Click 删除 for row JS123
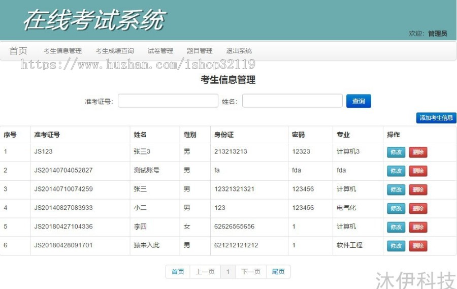The width and height of the screenshot is (457, 289). 418,152
